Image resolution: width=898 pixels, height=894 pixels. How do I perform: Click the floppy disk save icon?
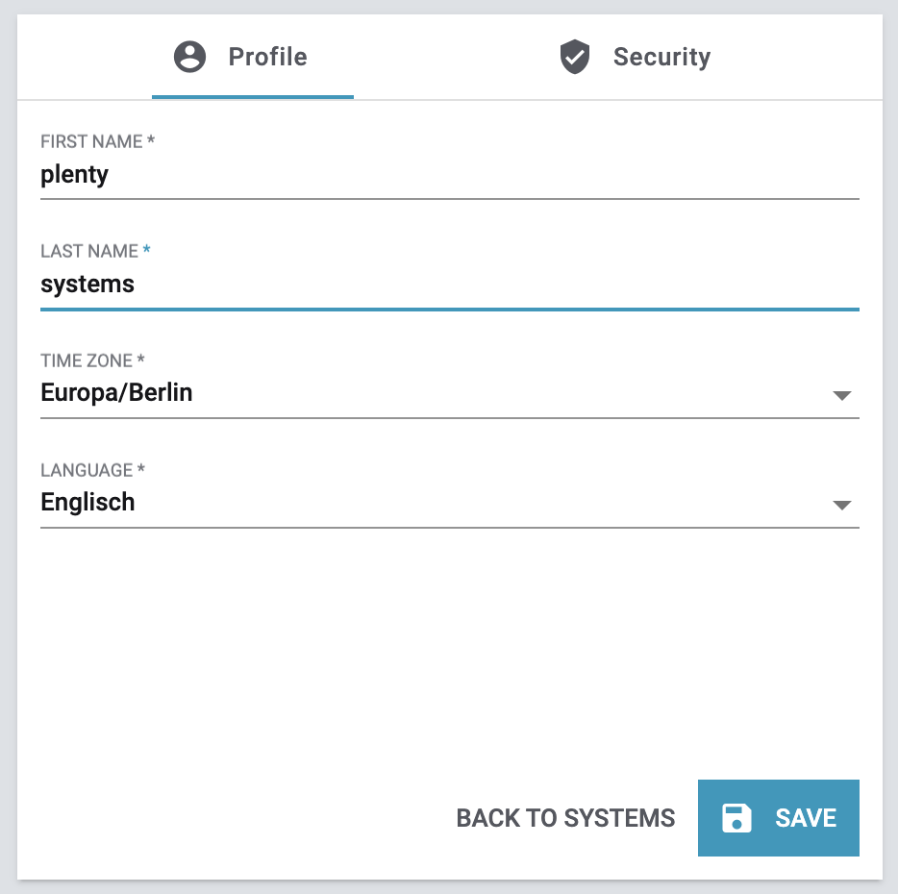pyautogui.click(x=736, y=818)
